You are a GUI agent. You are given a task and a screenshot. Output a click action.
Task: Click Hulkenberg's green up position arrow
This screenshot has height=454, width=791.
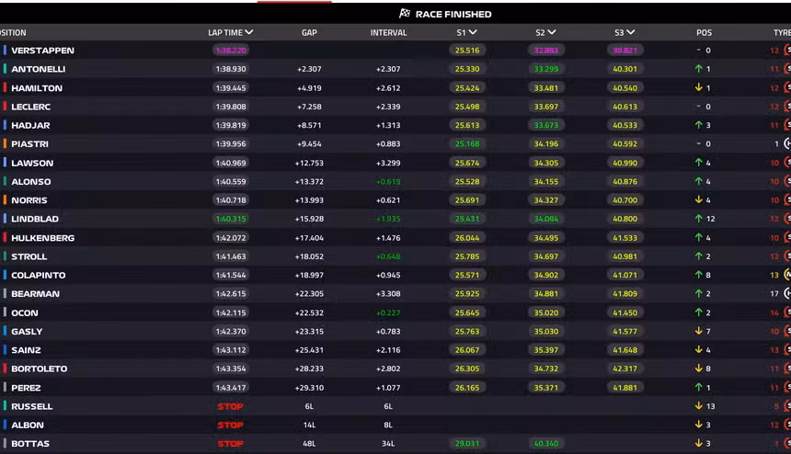pyautogui.click(x=699, y=237)
